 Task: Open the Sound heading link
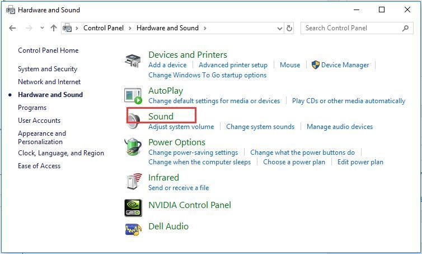161,117
